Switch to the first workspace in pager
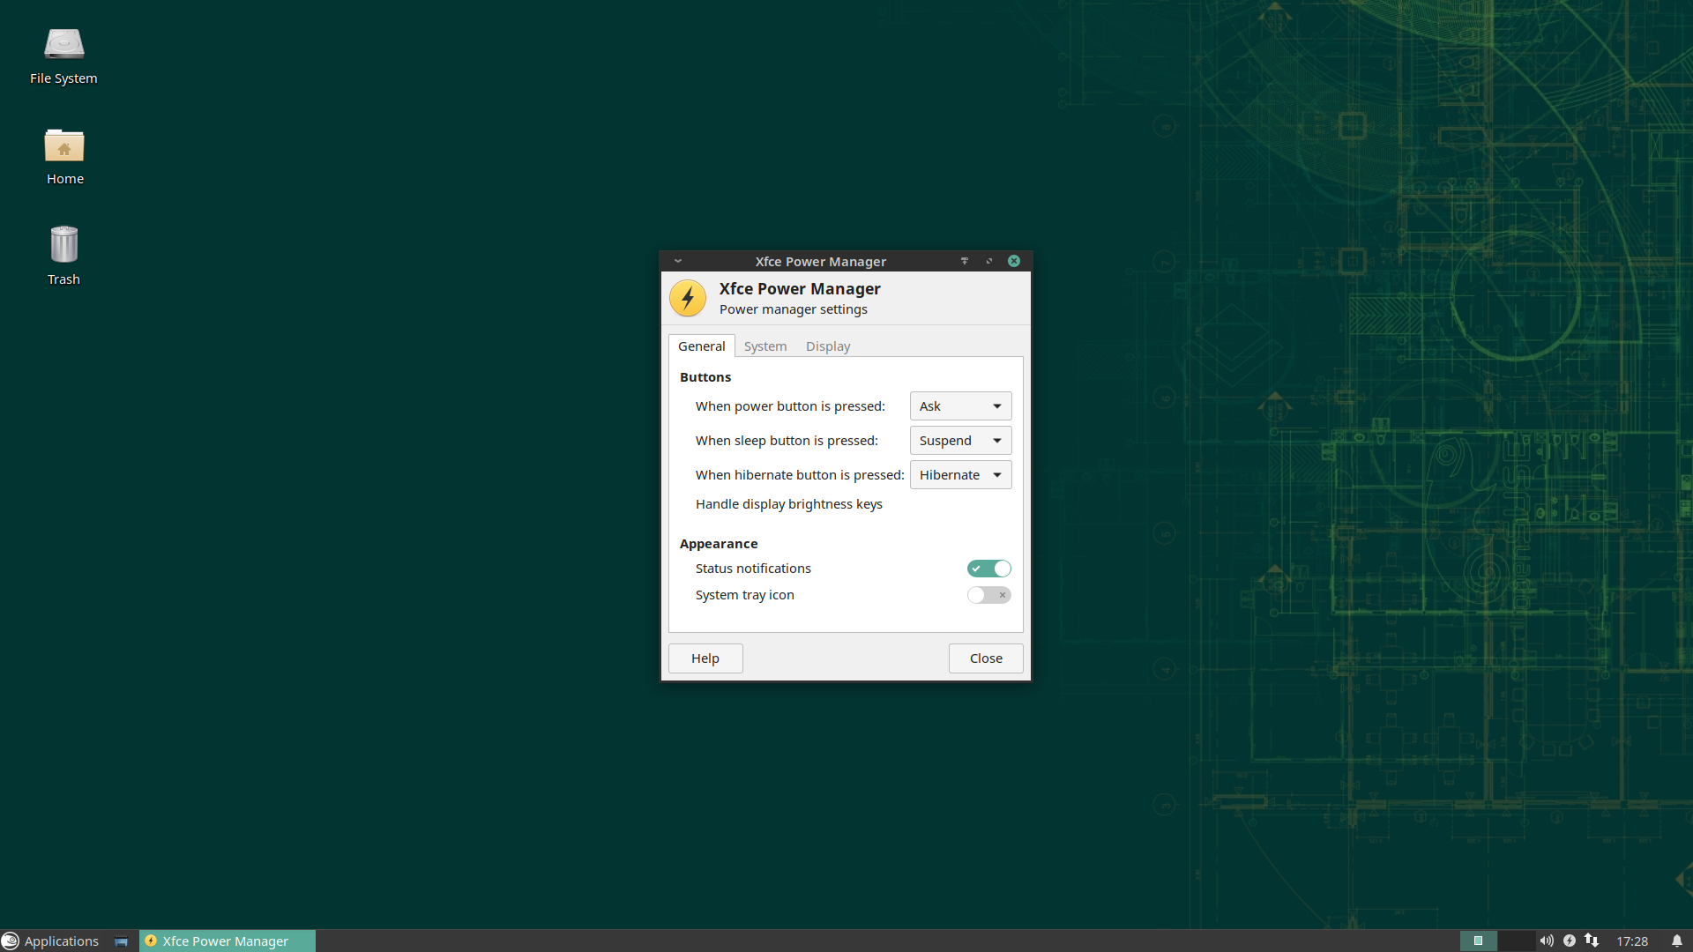Screen dimensions: 1693x952 (1479, 941)
